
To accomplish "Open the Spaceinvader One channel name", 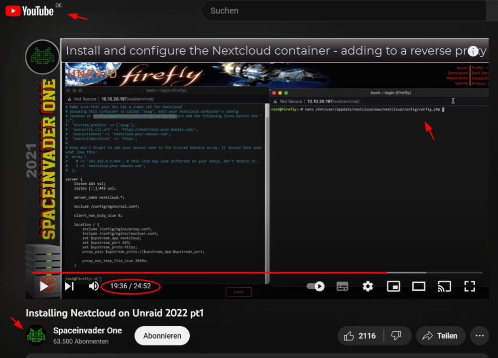I will click(x=87, y=330).
